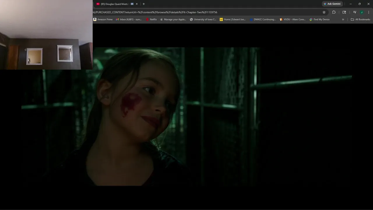The width and height of the screenshot is (373, 210).
Task: Click the movie video frame
Action: point(186,117)
